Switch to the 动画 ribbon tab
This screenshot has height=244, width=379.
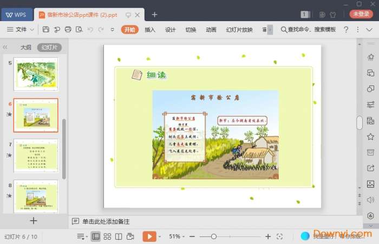[x=211, y=30]
